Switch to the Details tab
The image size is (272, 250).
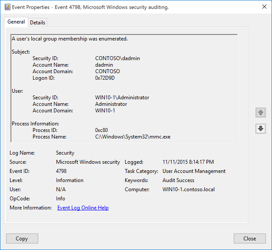point(37,23)
